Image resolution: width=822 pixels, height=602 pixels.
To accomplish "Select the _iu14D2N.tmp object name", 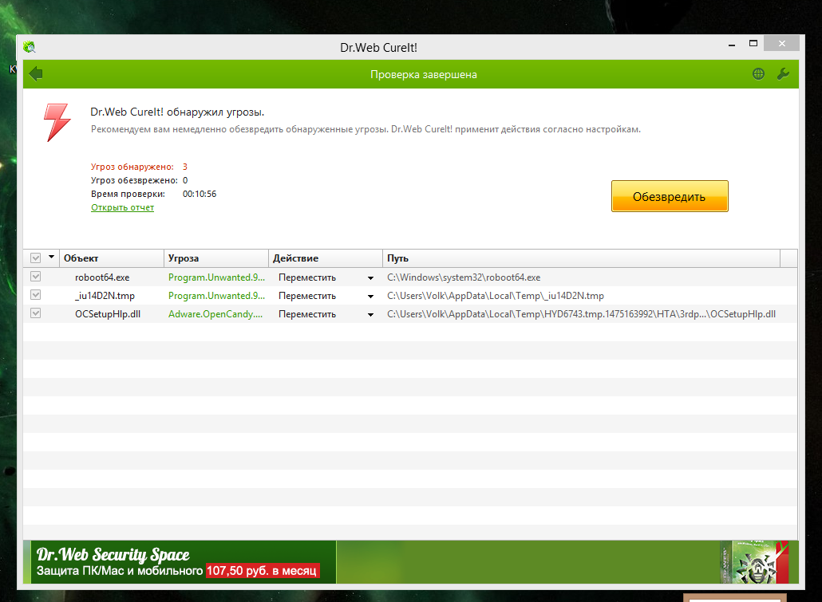I will coord(105,296).
